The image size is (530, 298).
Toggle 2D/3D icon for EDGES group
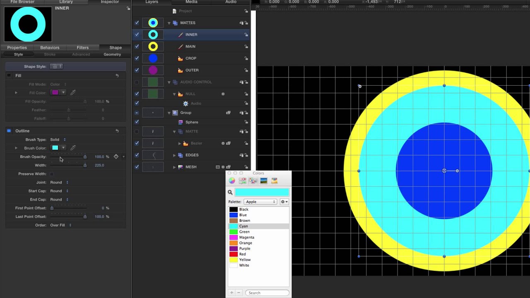tap(241, 155)
